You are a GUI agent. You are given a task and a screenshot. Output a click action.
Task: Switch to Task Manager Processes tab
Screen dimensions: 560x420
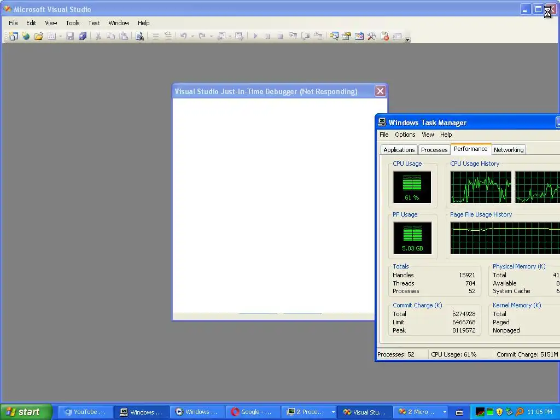coord(434,150)
